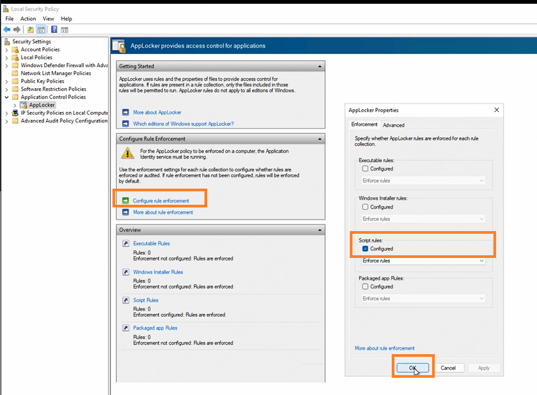Tick Configured under Packaged app Rules
This screenshot has height=395, width=537.
click(365, 286)
